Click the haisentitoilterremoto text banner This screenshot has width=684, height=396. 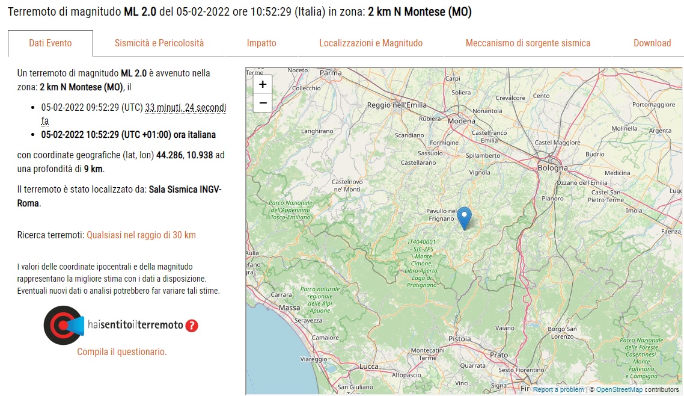(135, 325)
